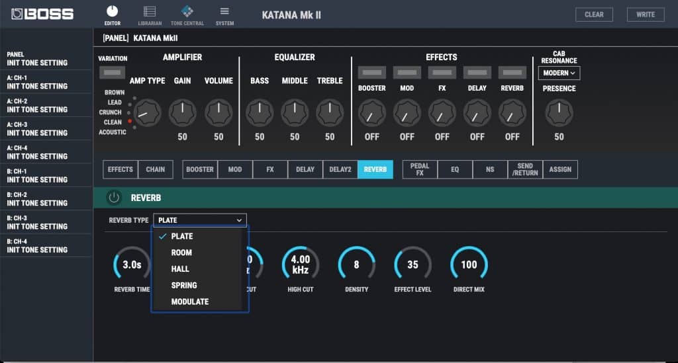Toggle the Mod effect switch

[407, 73]
